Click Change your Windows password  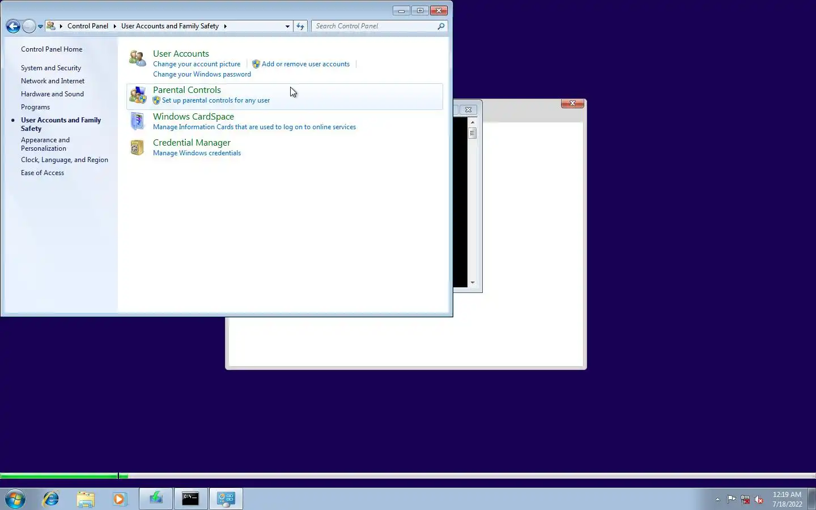(202, 74)
